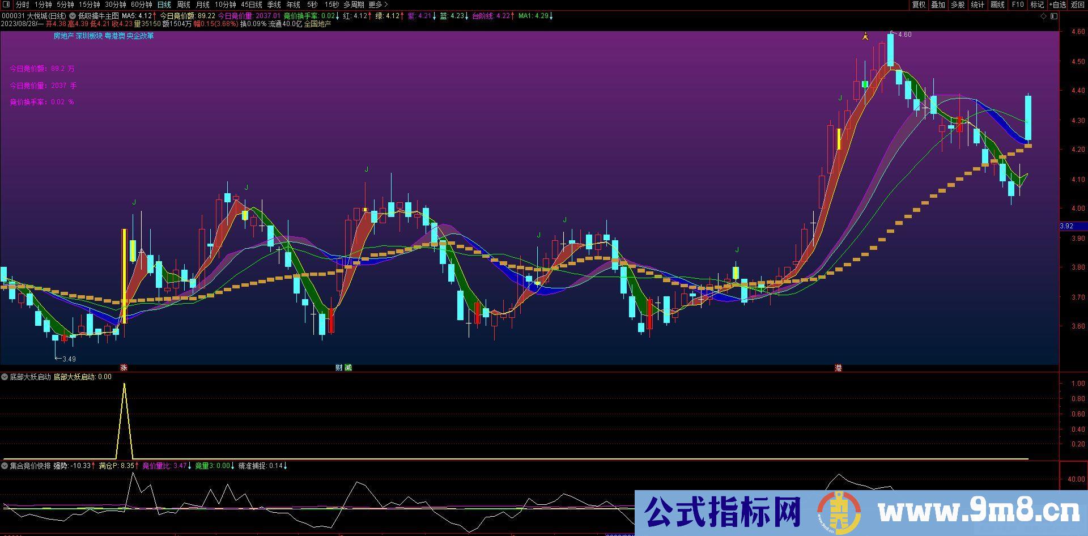Image resolution: width=1088 pixels, height=536 pixels.
Task: Select the 年线 yearly period tab
Action: tap(293, 5)
